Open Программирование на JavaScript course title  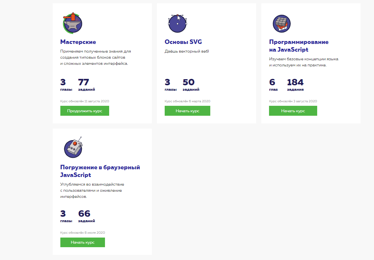click(299, 46)
